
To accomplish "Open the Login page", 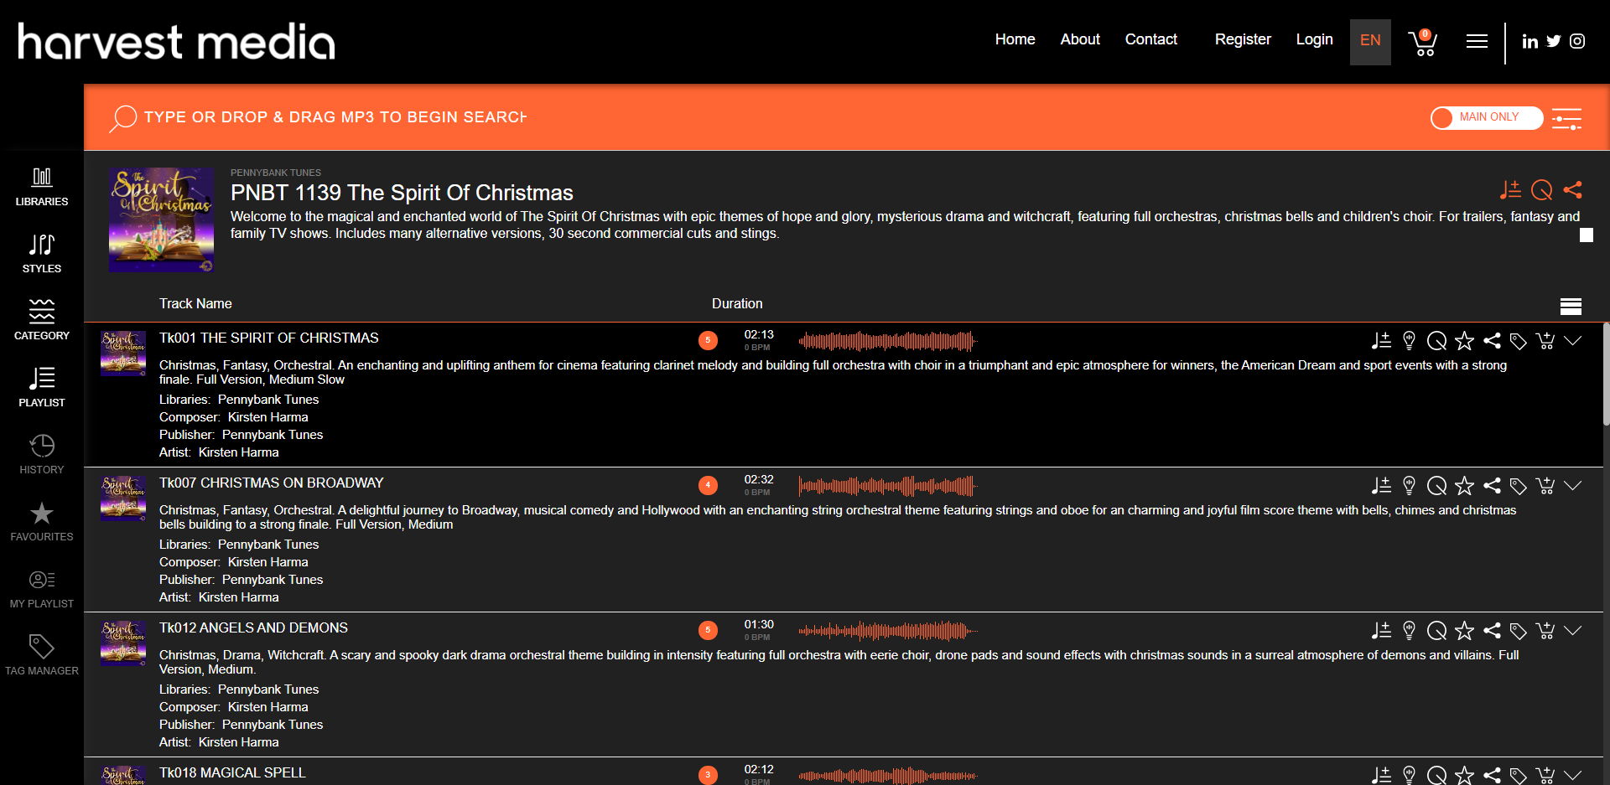I will point(1314,39).
